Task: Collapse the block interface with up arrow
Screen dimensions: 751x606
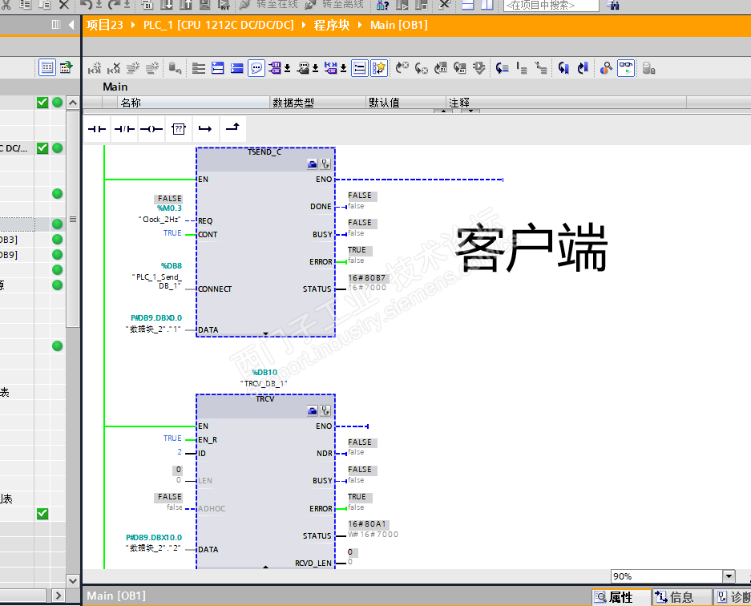Action: 443,111
